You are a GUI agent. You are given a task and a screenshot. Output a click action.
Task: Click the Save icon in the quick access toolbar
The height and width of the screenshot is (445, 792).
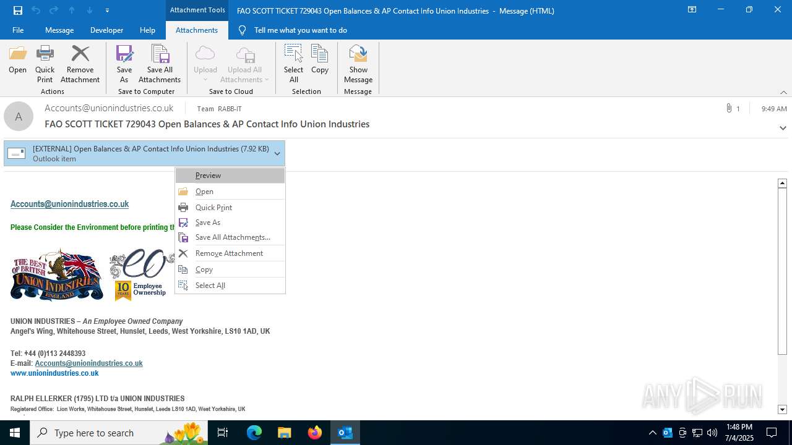click(18, 11)
